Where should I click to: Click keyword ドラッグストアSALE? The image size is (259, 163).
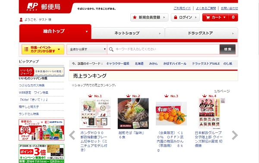[206, 64]
